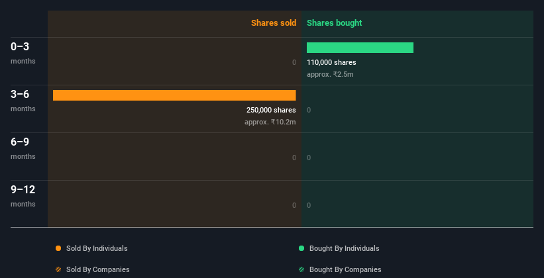
Task: Toggle the Sold By Companies legend label
Action: click(98, 269)
